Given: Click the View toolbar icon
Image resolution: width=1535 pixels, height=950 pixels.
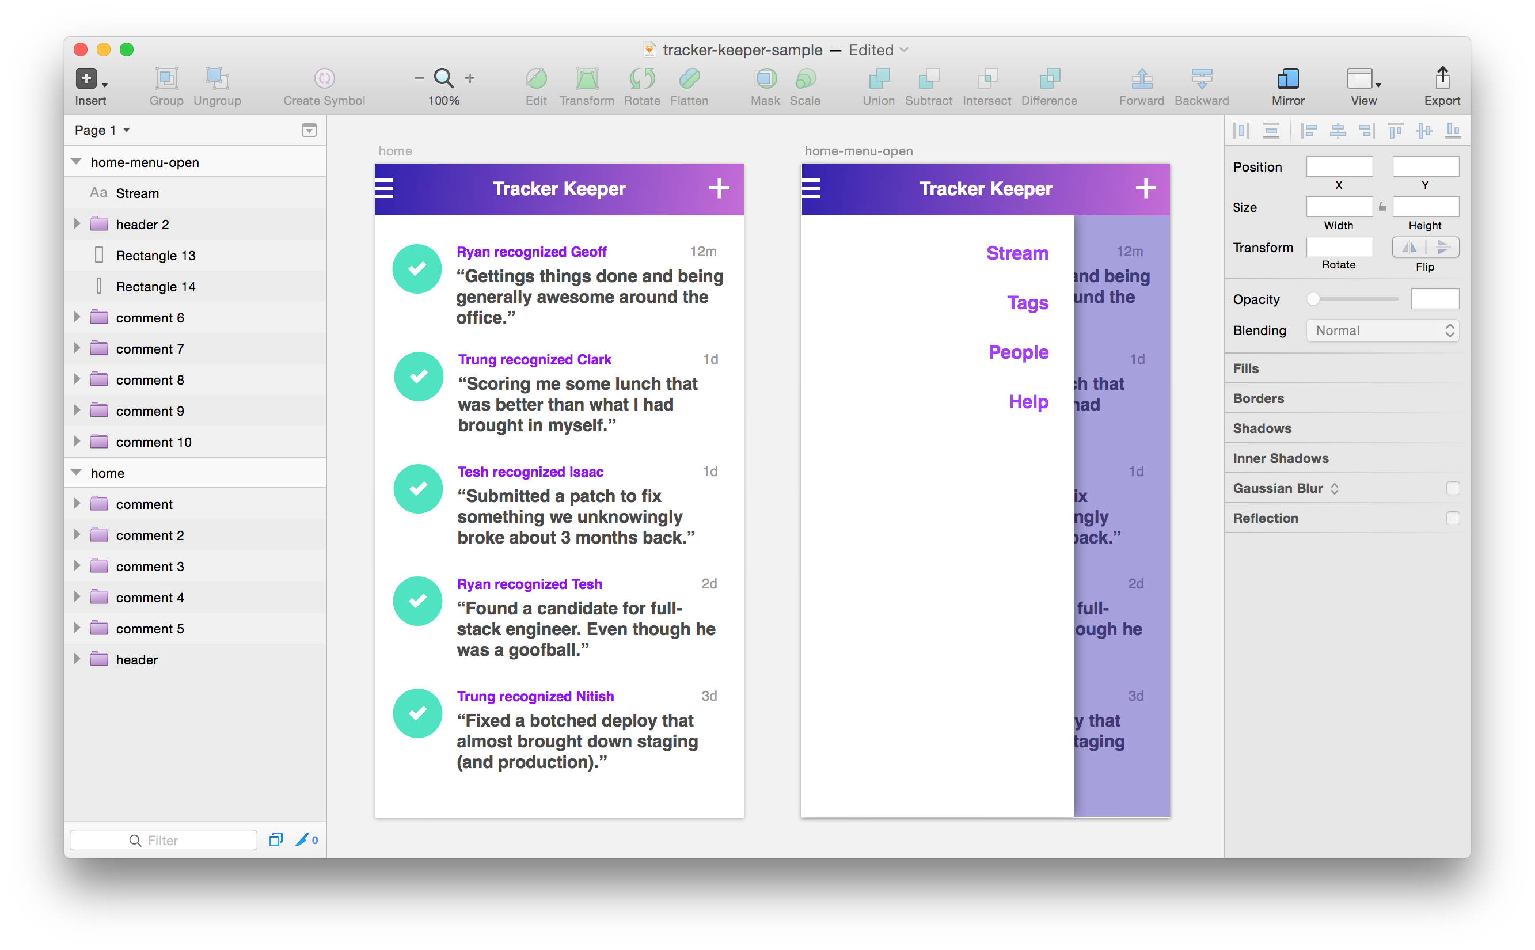Looking at the screenshot, I should pyautogui.click(x=1360, y=78).
